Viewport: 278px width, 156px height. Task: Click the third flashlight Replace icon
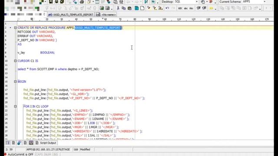pos(160,8)
